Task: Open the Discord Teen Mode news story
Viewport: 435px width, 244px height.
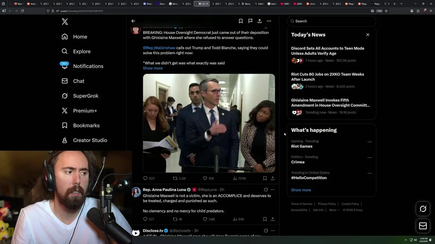Action: (331, 54)
